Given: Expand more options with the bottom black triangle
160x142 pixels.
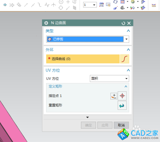Looking at the screenshot, I should click(x=87, y=117).
